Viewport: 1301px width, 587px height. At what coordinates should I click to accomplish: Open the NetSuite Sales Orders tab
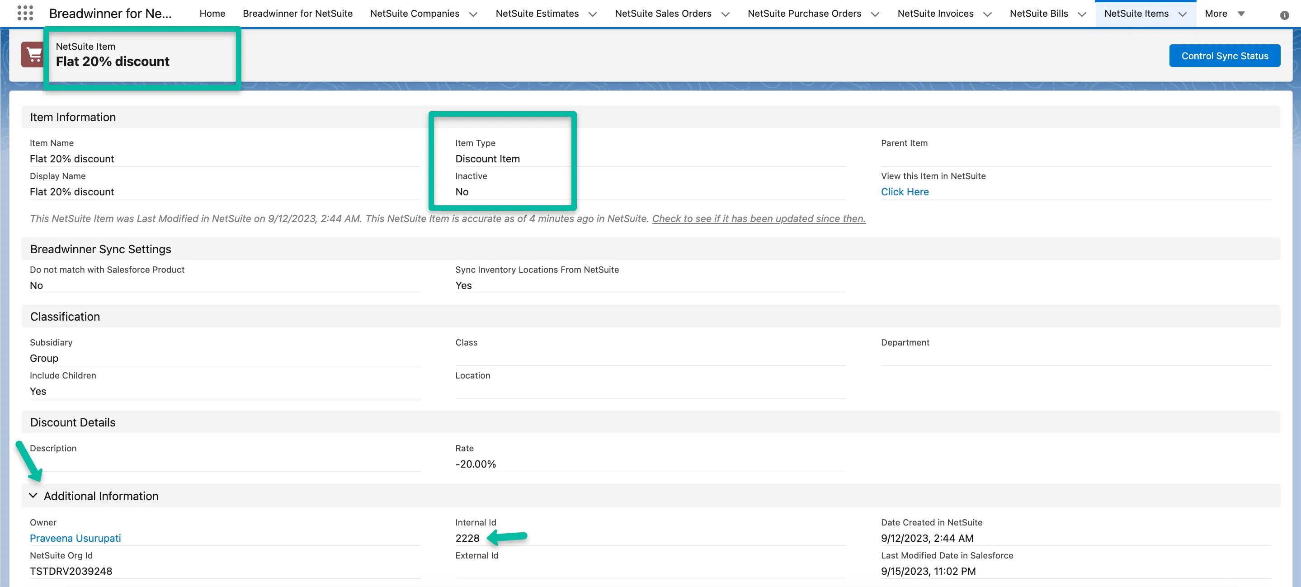click(x=663, y=14)
